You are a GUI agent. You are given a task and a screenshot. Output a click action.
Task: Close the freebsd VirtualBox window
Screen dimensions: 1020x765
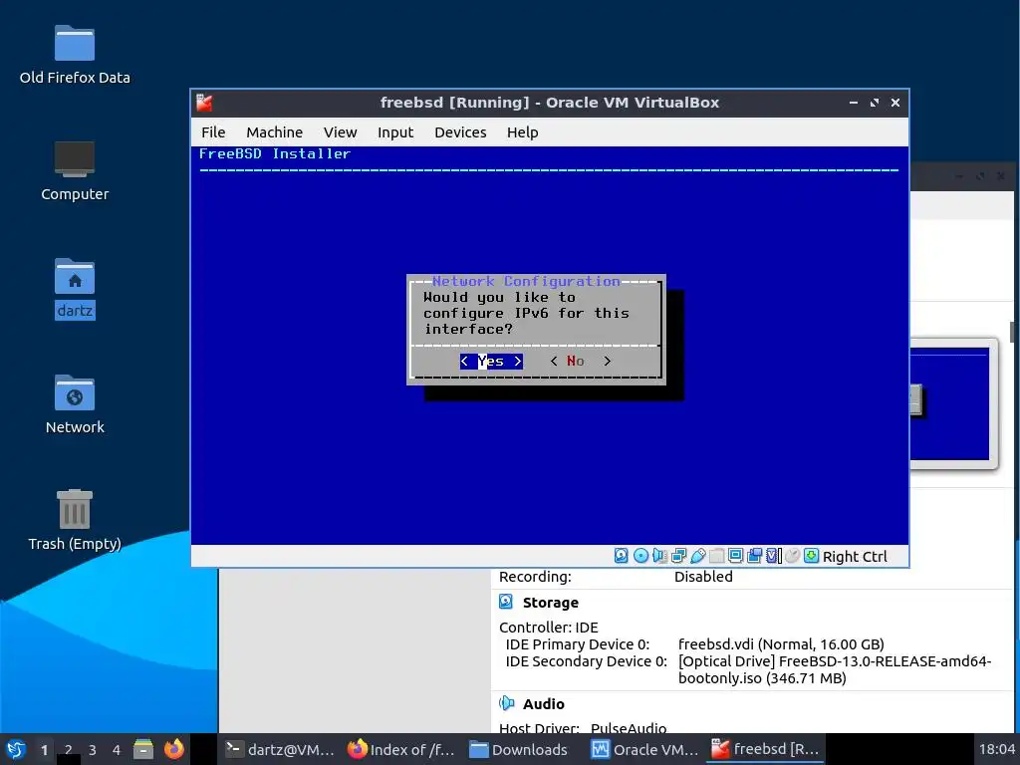pyautogui.click(x=895, y=103)
